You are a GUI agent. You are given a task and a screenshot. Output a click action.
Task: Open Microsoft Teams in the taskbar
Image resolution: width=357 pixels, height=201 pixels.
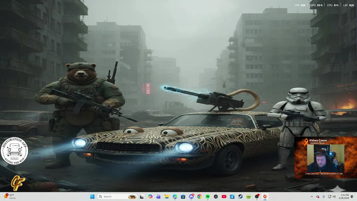coord(158,197)
